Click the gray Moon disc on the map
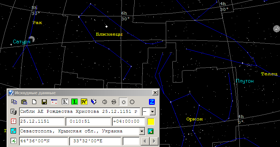 click(x=277, y=29)
